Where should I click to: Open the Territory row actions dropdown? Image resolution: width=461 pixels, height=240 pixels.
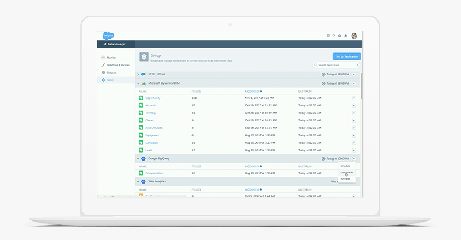pyautogui.click(x=354, y=113)
